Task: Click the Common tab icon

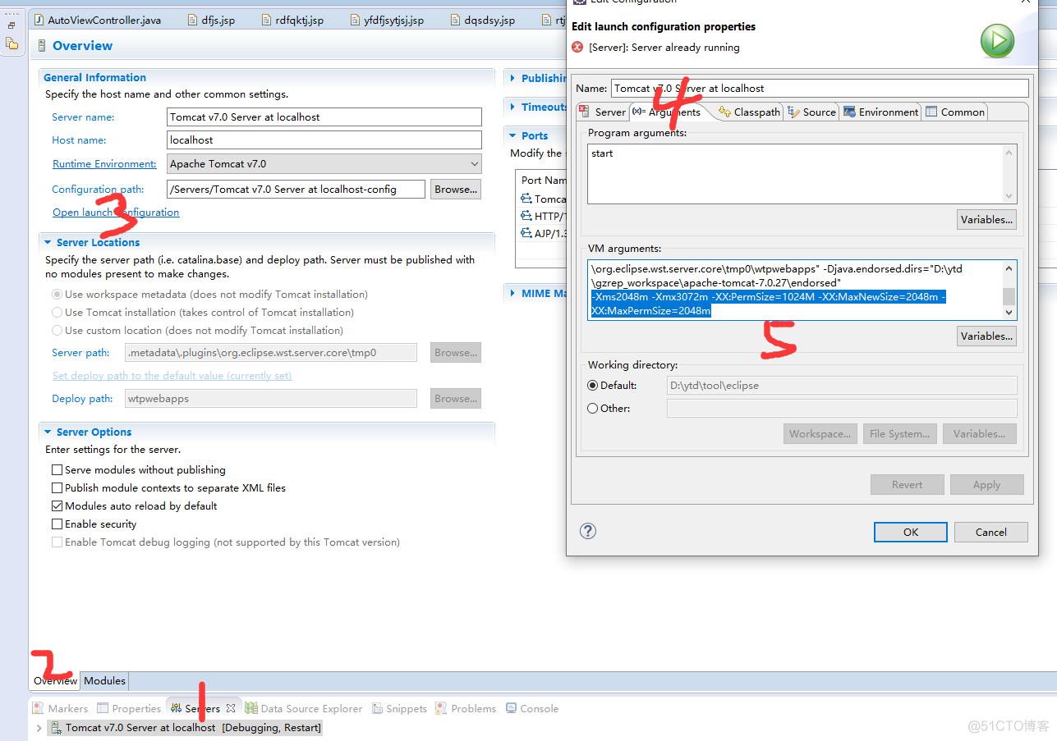Action: tap(931, 112)
